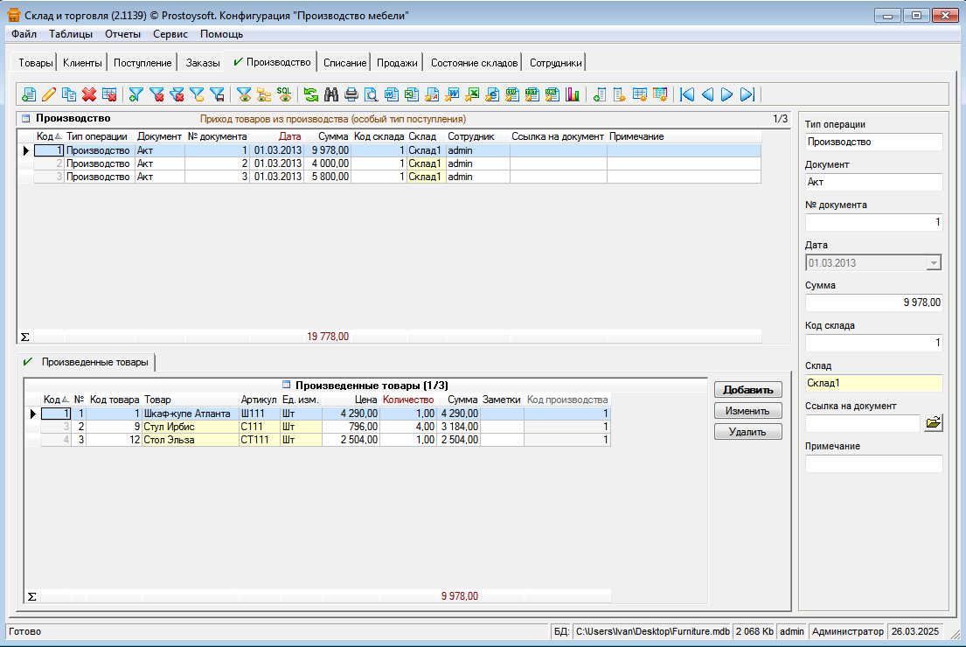The height and width of the screenshot is (647, 966).
Task: Click the Администратор status bar entry
Action: click(848, 631)
